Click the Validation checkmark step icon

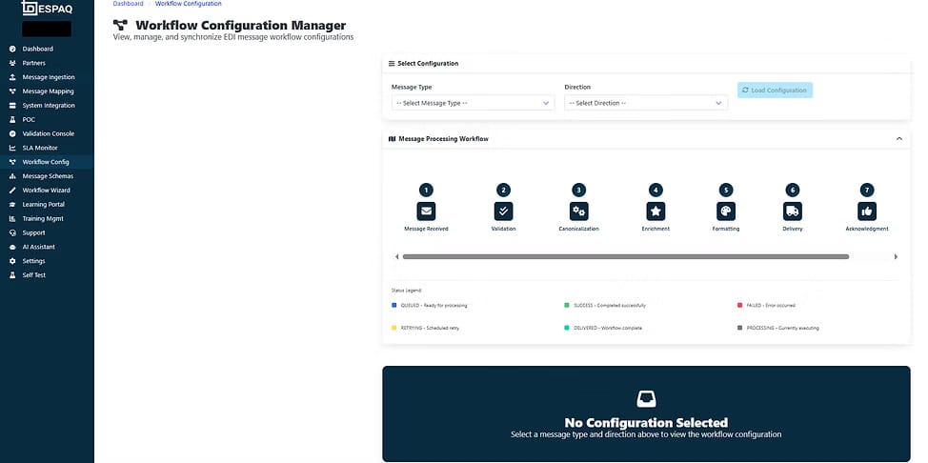pyautogui.click(x=504, y=211)
